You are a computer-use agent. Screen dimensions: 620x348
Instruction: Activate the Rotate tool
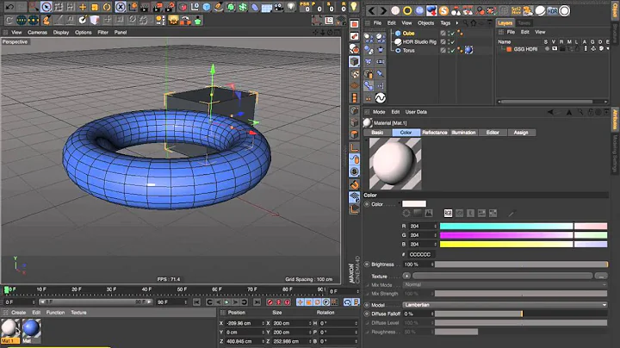coord(107,7)
